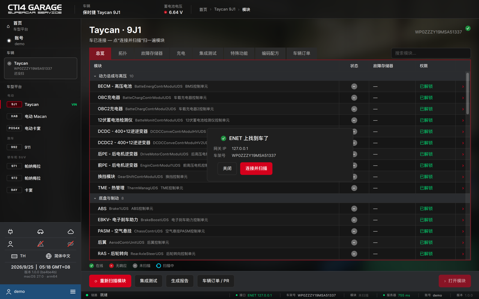Screen dimensions: 479x299
Task: Toggle the crossed-out warning triangle icon
Action: (40, 244)
